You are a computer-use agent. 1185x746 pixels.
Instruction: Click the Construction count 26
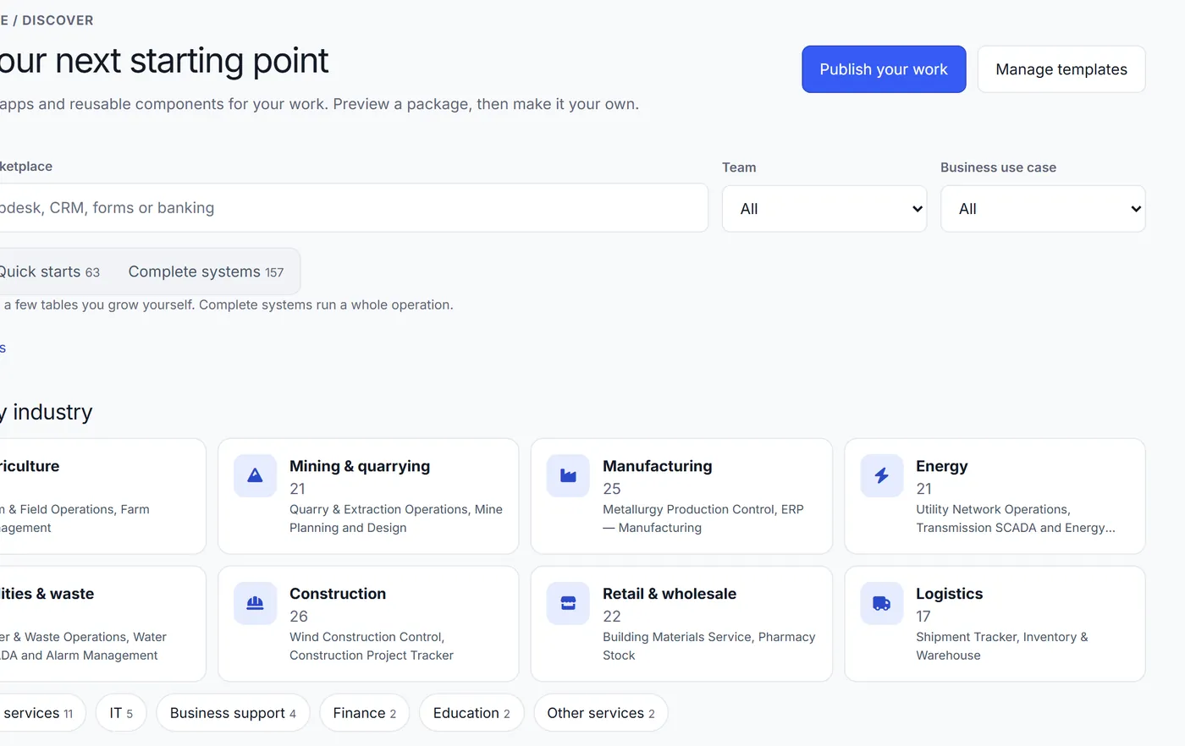(x=299, y=617)
